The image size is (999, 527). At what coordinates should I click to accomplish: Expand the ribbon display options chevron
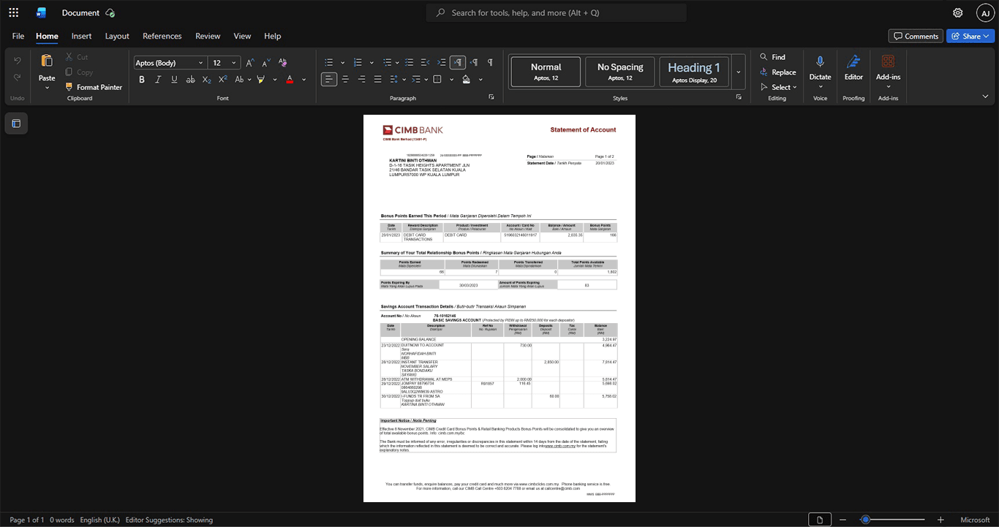(985, 96)
